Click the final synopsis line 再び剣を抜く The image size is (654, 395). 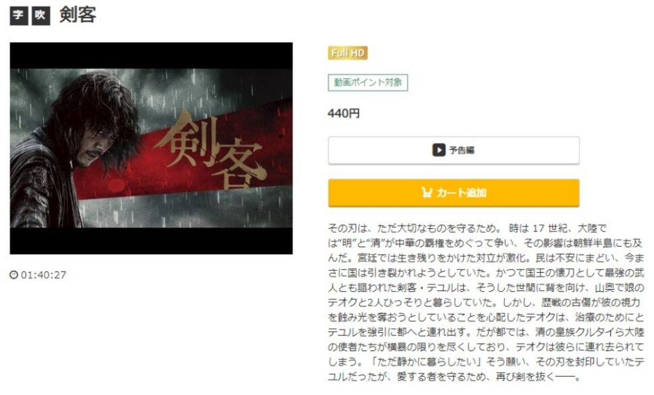click(x=454, y=377)
